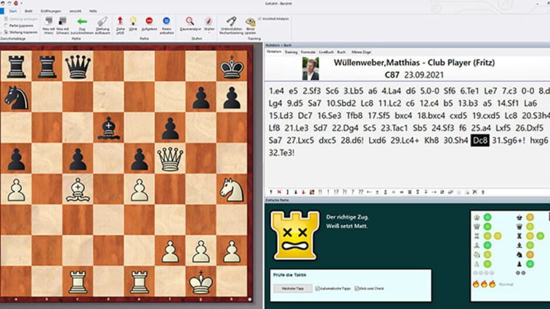Switch to the 'LiveBuch' notation tab
The image size is (550, 309).
pos(326,52)
